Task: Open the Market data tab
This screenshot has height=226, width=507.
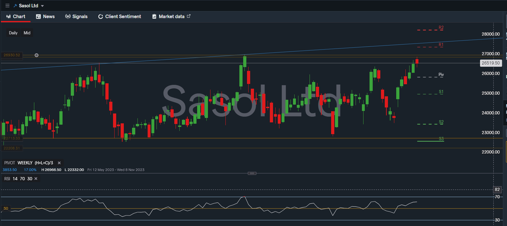Action: pyautogui.click(x=171, y=17)
